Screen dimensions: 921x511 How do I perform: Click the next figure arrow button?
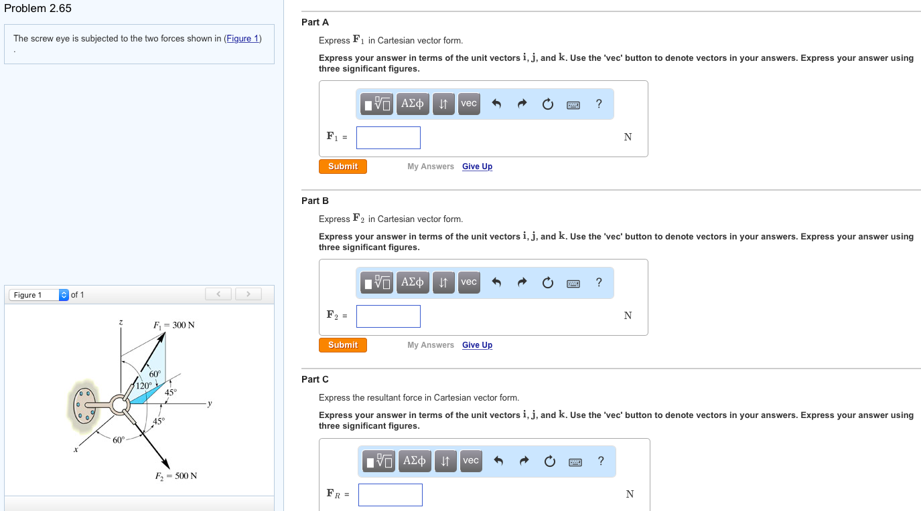(248, 294)
